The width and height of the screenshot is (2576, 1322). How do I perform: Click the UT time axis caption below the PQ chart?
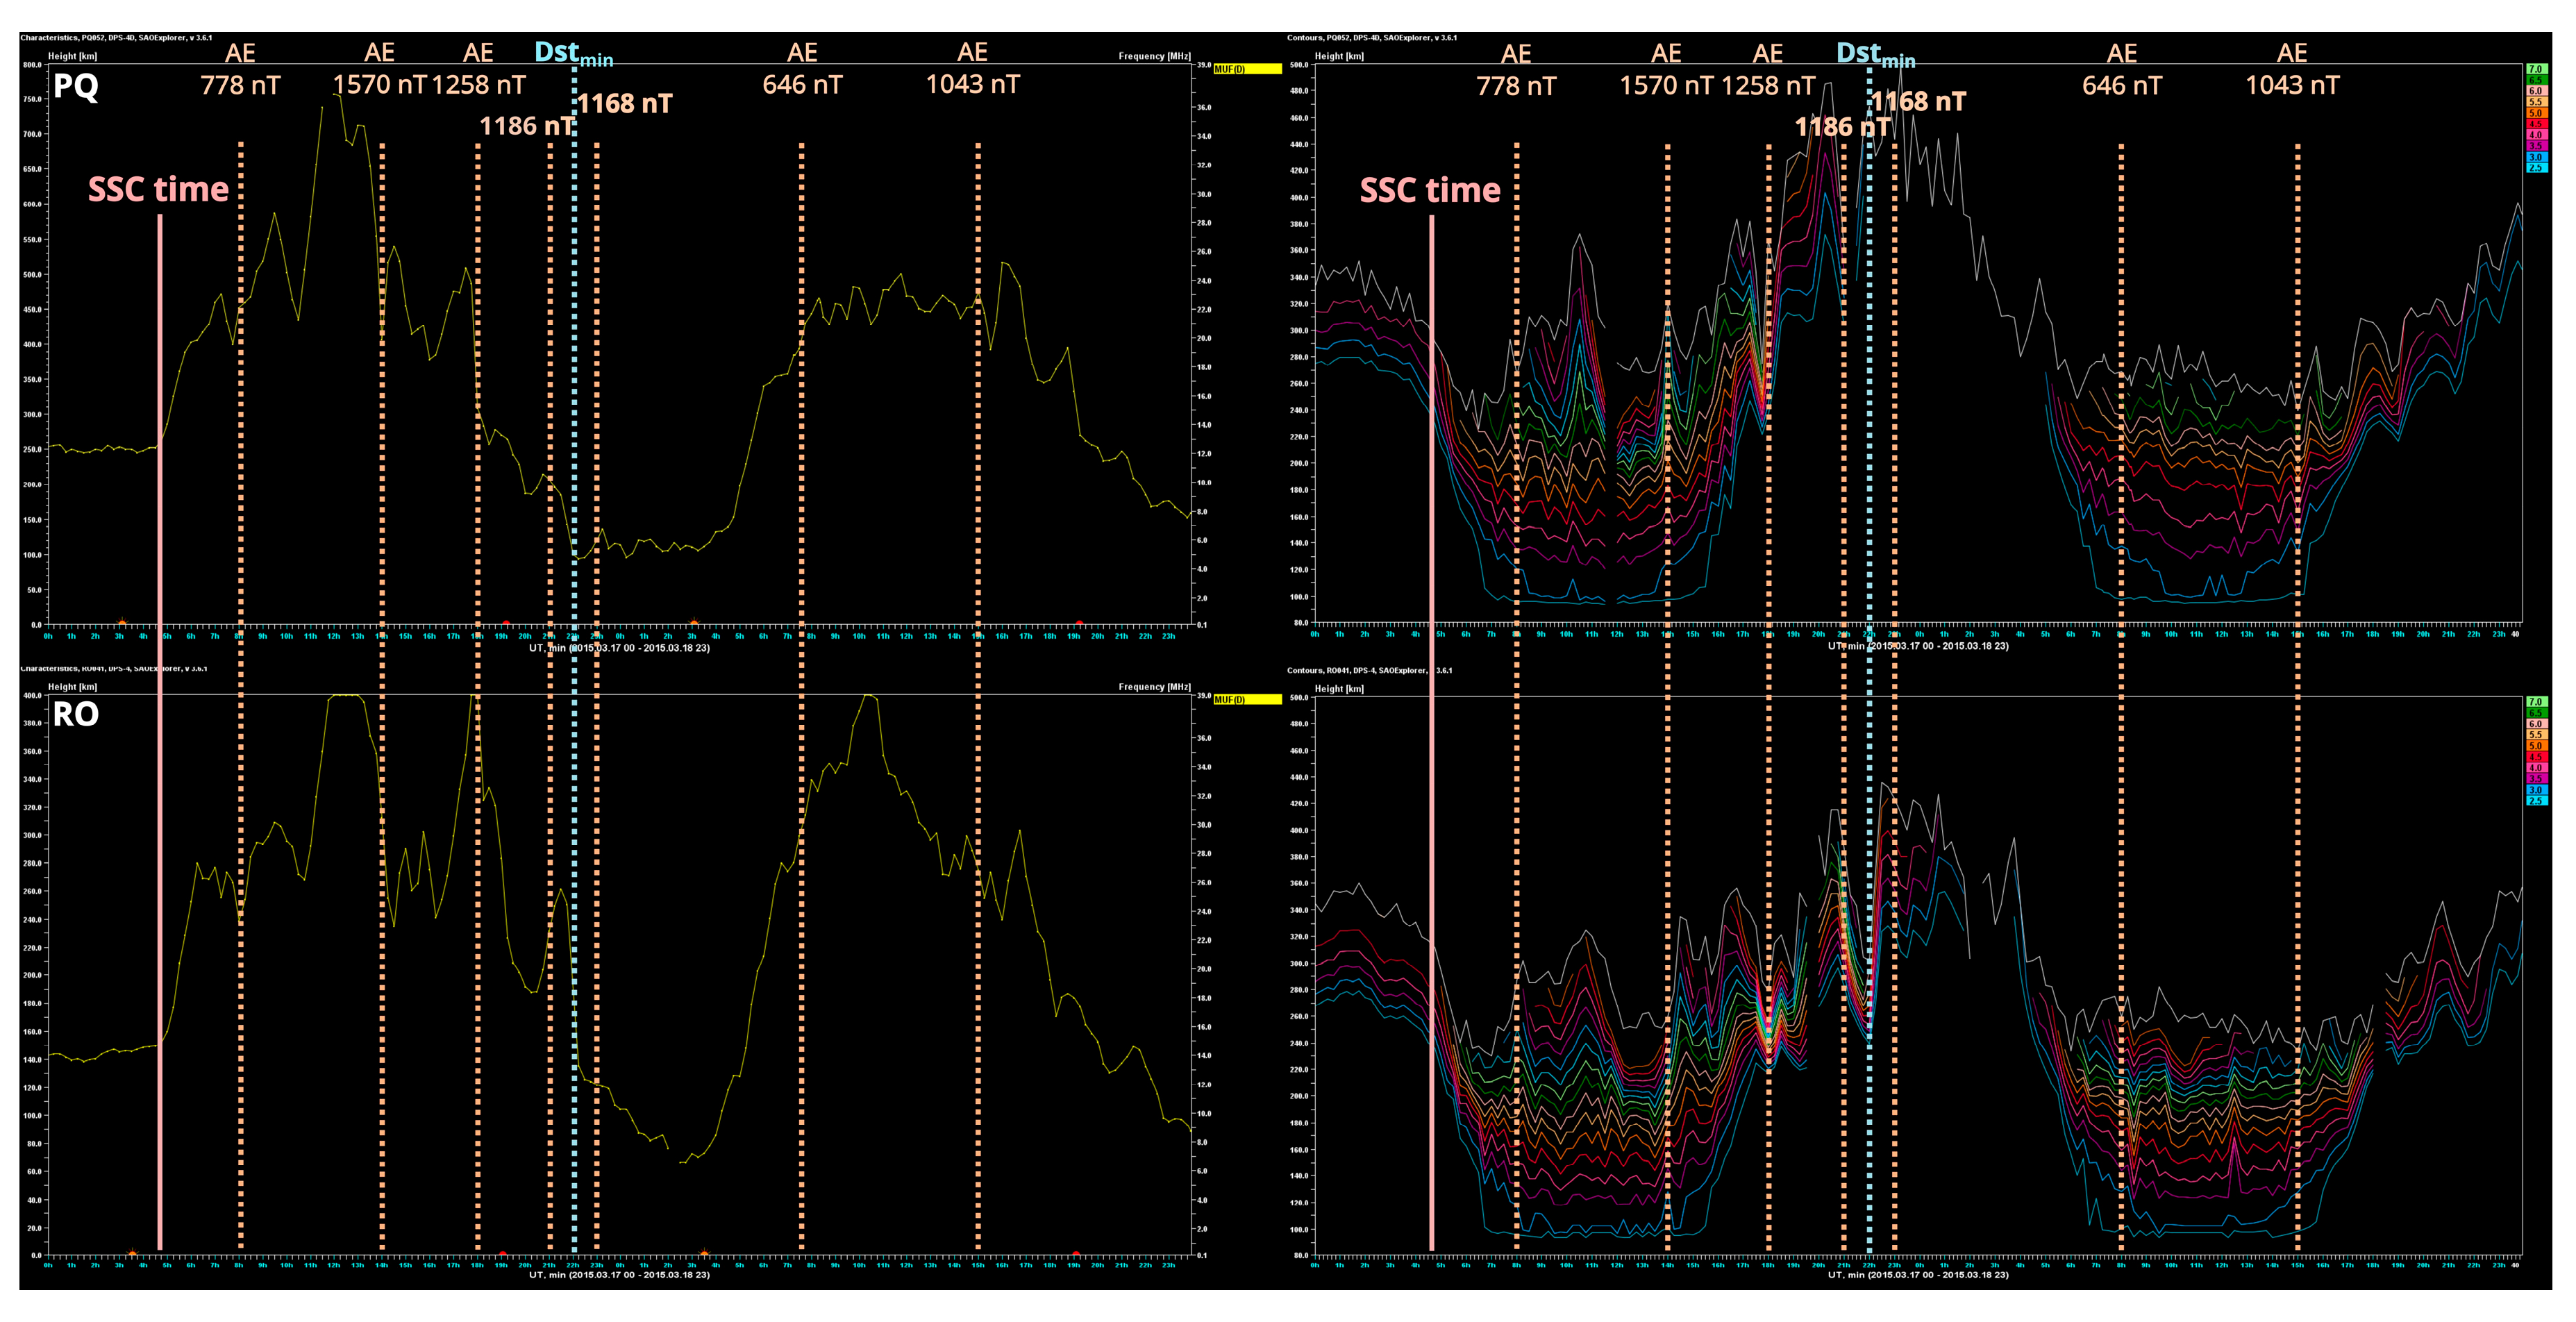tap(619, 648)
